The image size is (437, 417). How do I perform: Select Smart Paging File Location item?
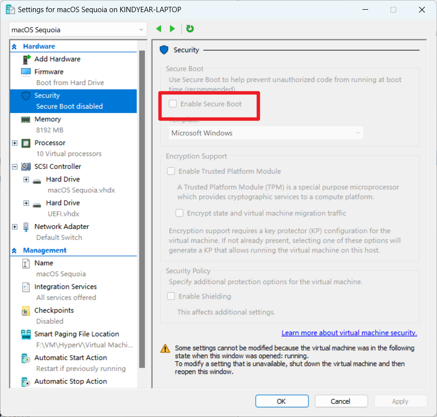pos(77,334)
